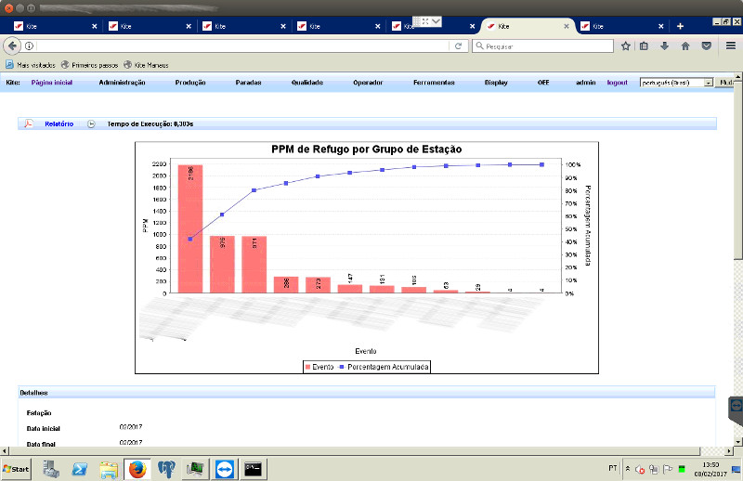Click the horizontal scrollbar right arrow
Image resolution: width=743 pixels, height=481 pixels.
(729, 450)
